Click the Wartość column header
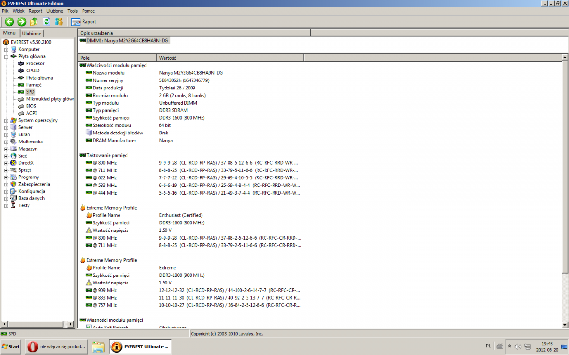Viewport: 569px width, 355px height. pyautogui.click(x=230, y=58)
